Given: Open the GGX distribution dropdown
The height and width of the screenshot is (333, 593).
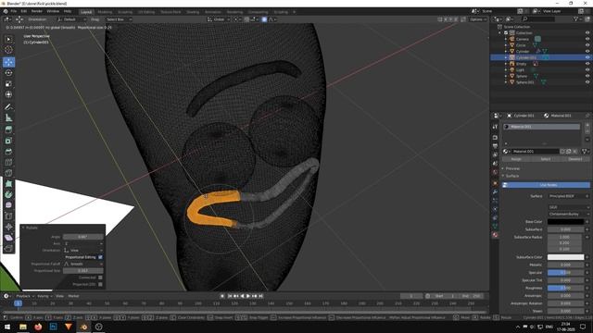Looking at the screenshot, I should click(568, 207).
